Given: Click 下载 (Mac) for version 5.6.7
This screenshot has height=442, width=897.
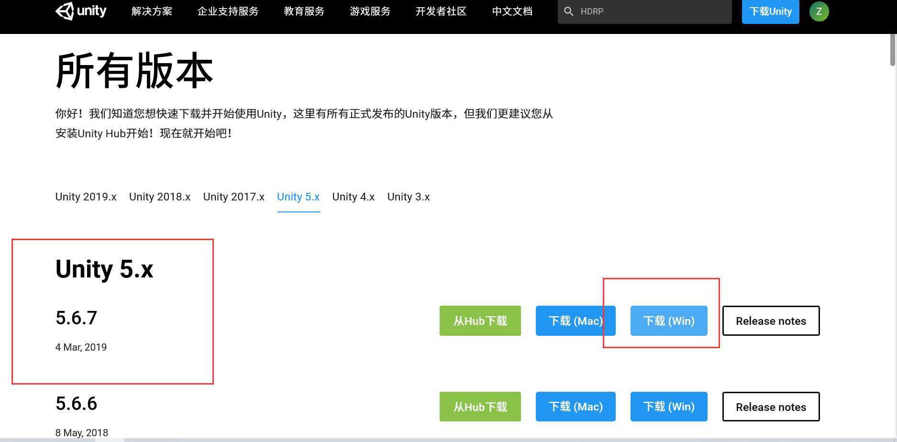Looking at the screenshot, I should pyautogui.click(x=576, y=320).
